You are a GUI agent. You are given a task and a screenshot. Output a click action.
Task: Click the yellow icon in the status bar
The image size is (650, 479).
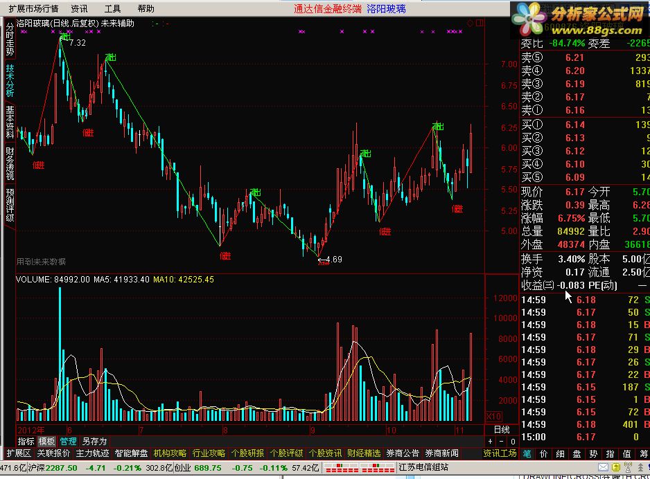(x=616, y=467)
